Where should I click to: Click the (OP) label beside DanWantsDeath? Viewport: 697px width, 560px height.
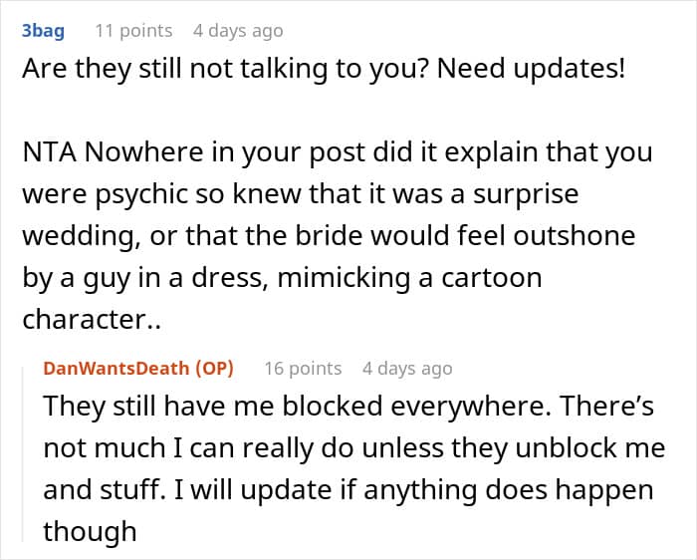click(213, 368)
